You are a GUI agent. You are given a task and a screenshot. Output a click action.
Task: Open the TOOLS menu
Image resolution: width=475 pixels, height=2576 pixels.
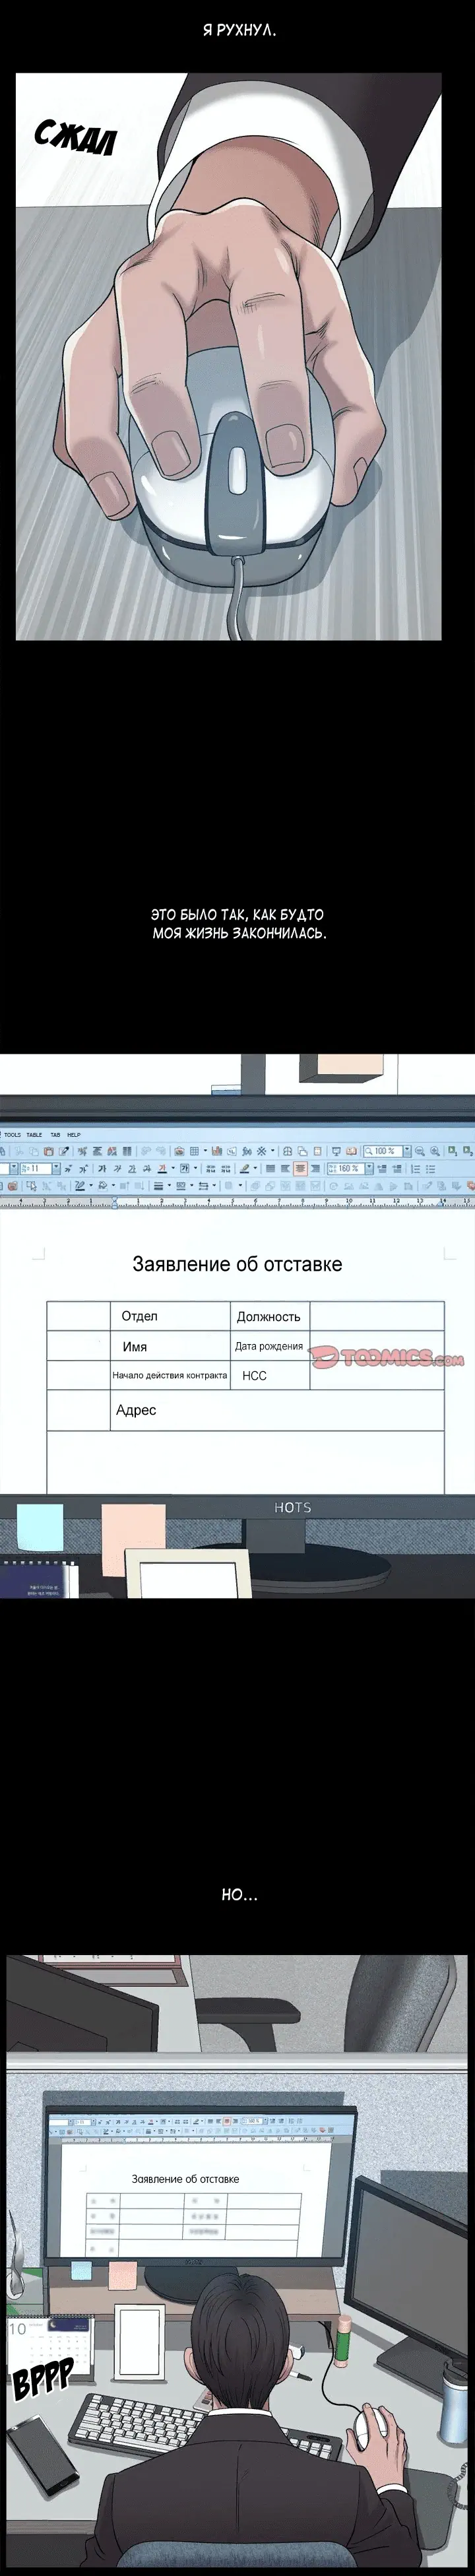[x=12, y=1135]
